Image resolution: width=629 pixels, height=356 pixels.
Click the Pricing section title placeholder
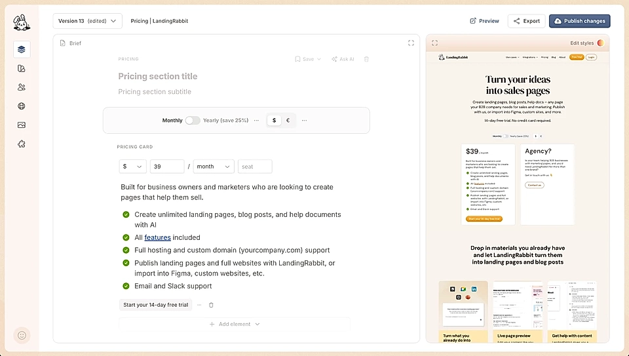click(158, 76)
